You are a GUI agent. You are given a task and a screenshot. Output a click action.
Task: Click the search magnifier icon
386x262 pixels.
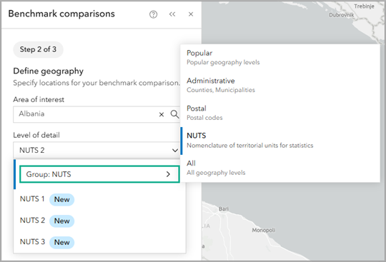click(174, 114)
